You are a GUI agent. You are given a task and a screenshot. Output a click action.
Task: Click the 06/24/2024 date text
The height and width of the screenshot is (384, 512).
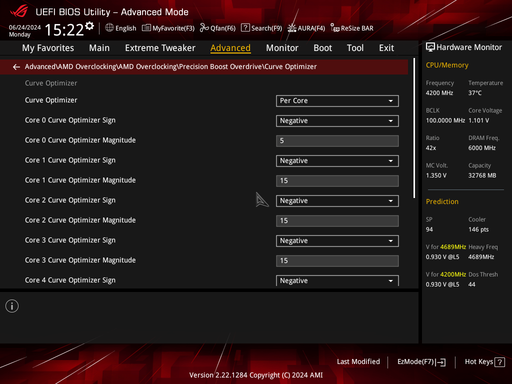pos(25,27)
